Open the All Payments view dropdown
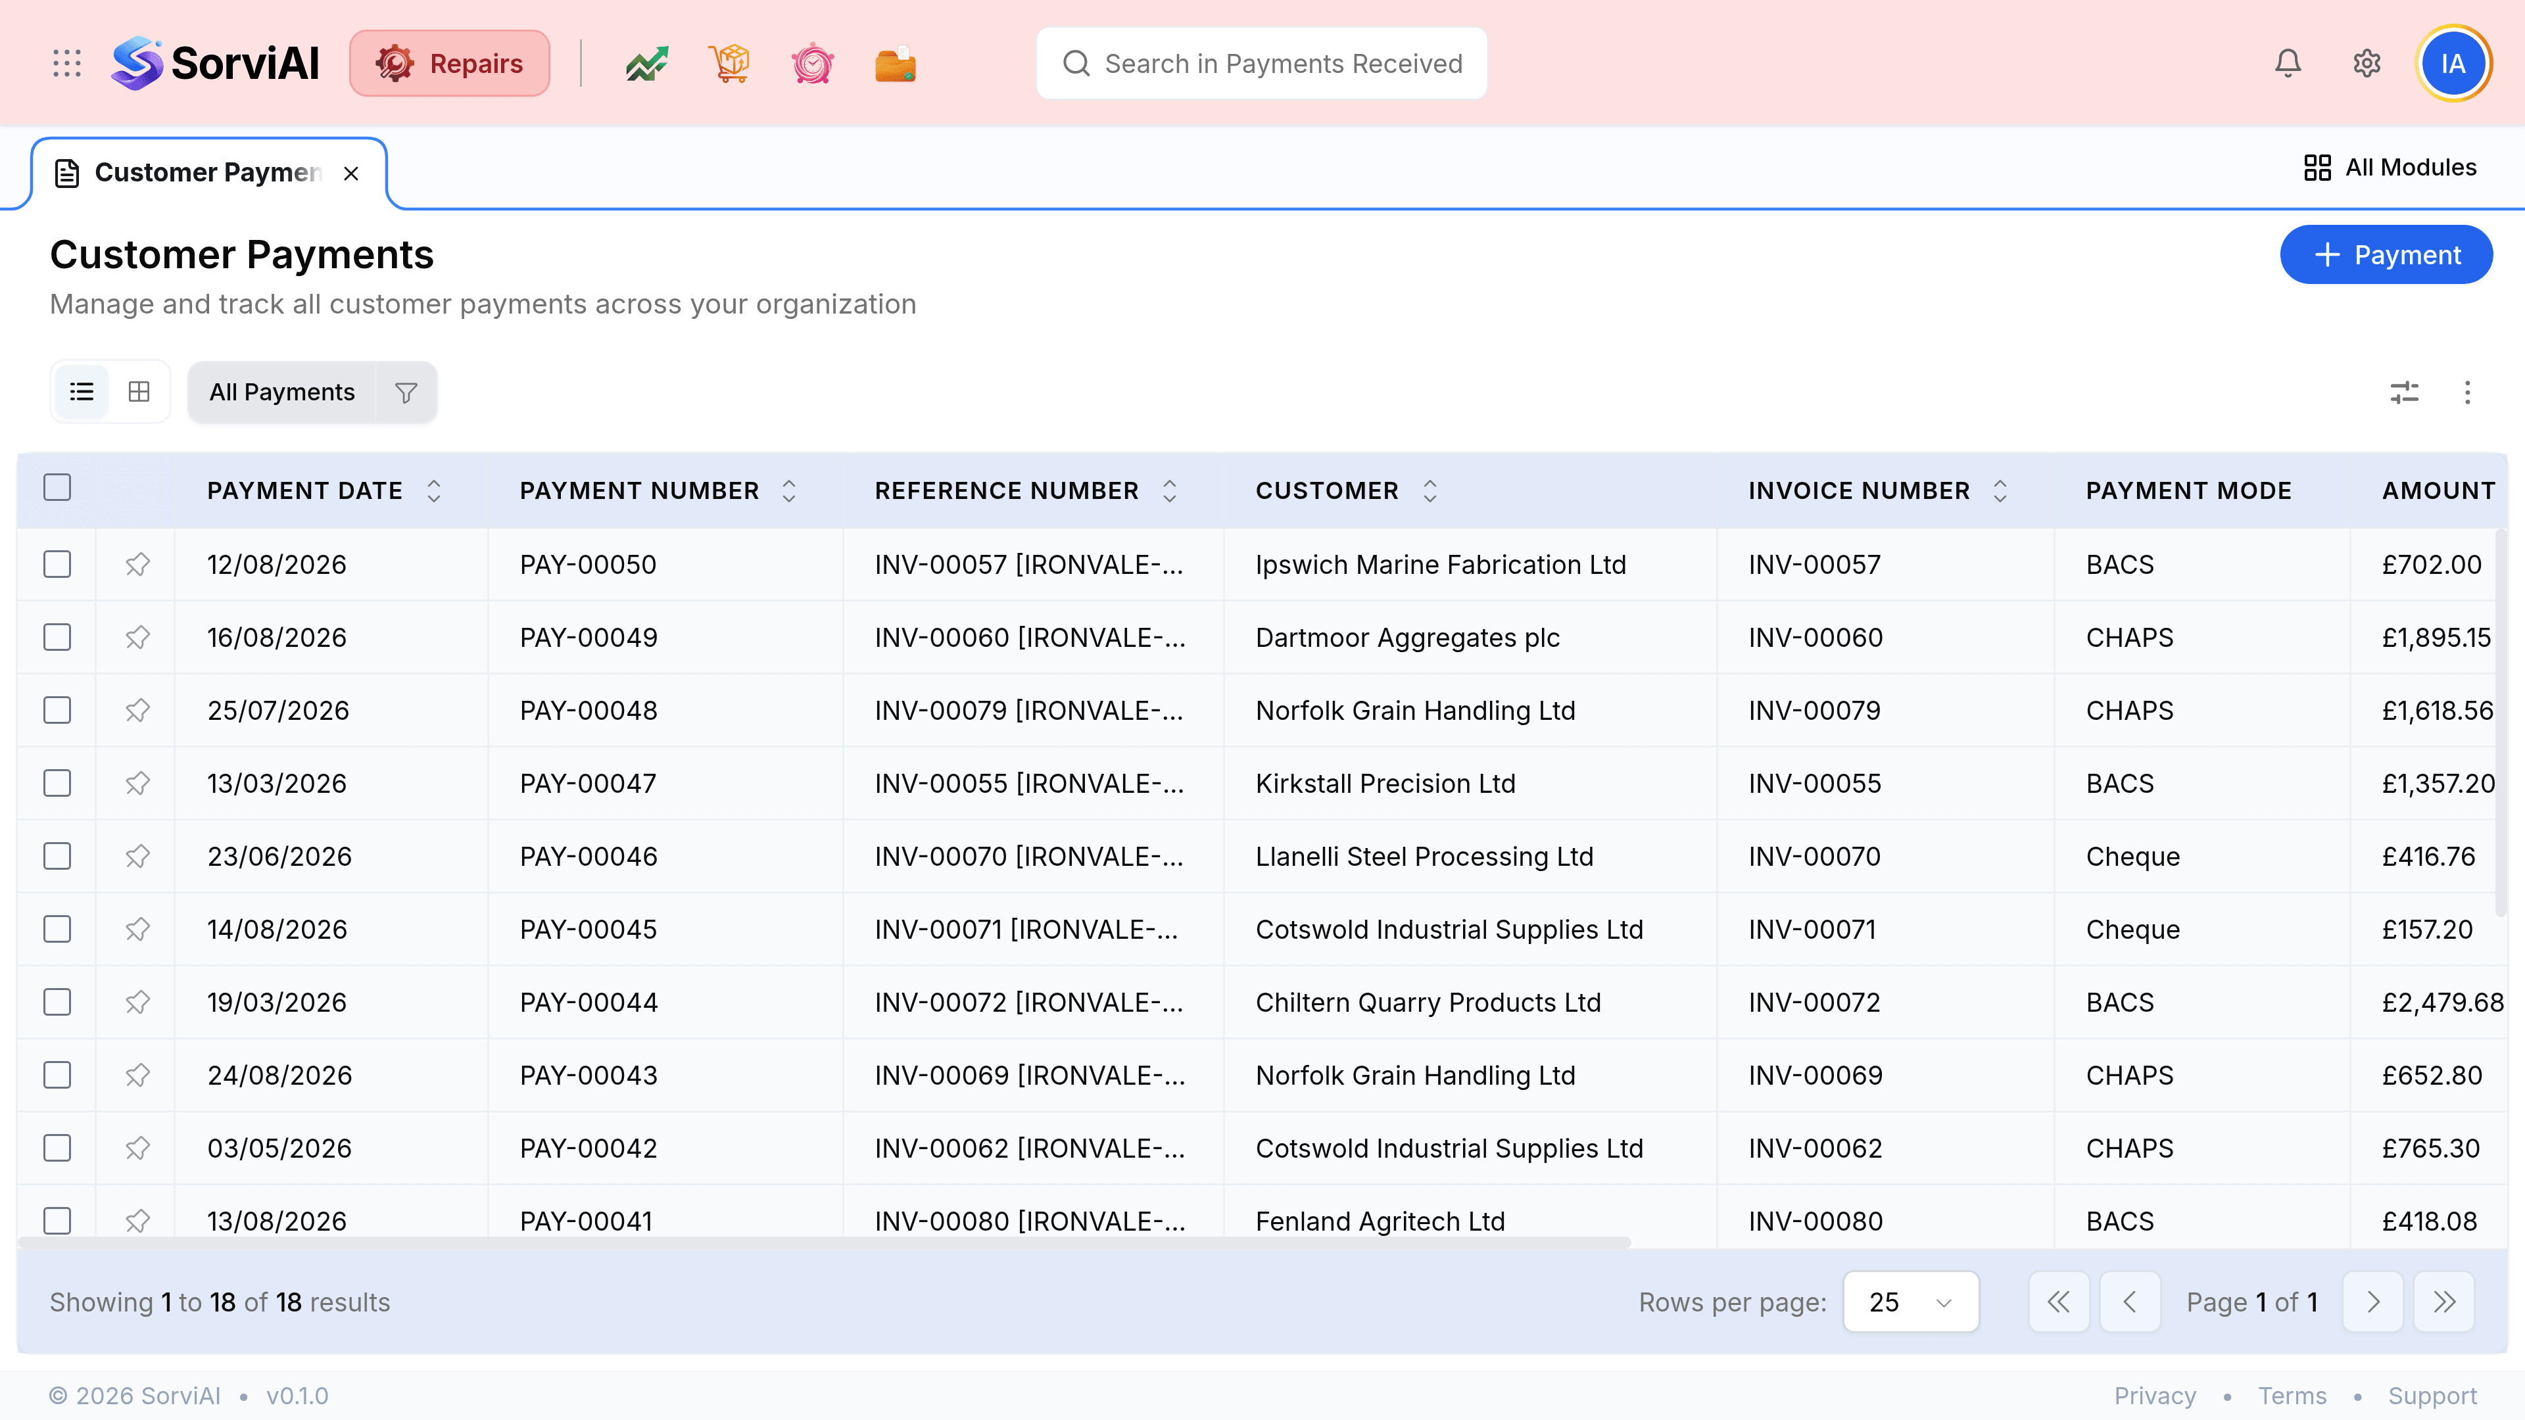This screenshot has width=2525, height=1420. pyautogui.click(x=282, y=392)
